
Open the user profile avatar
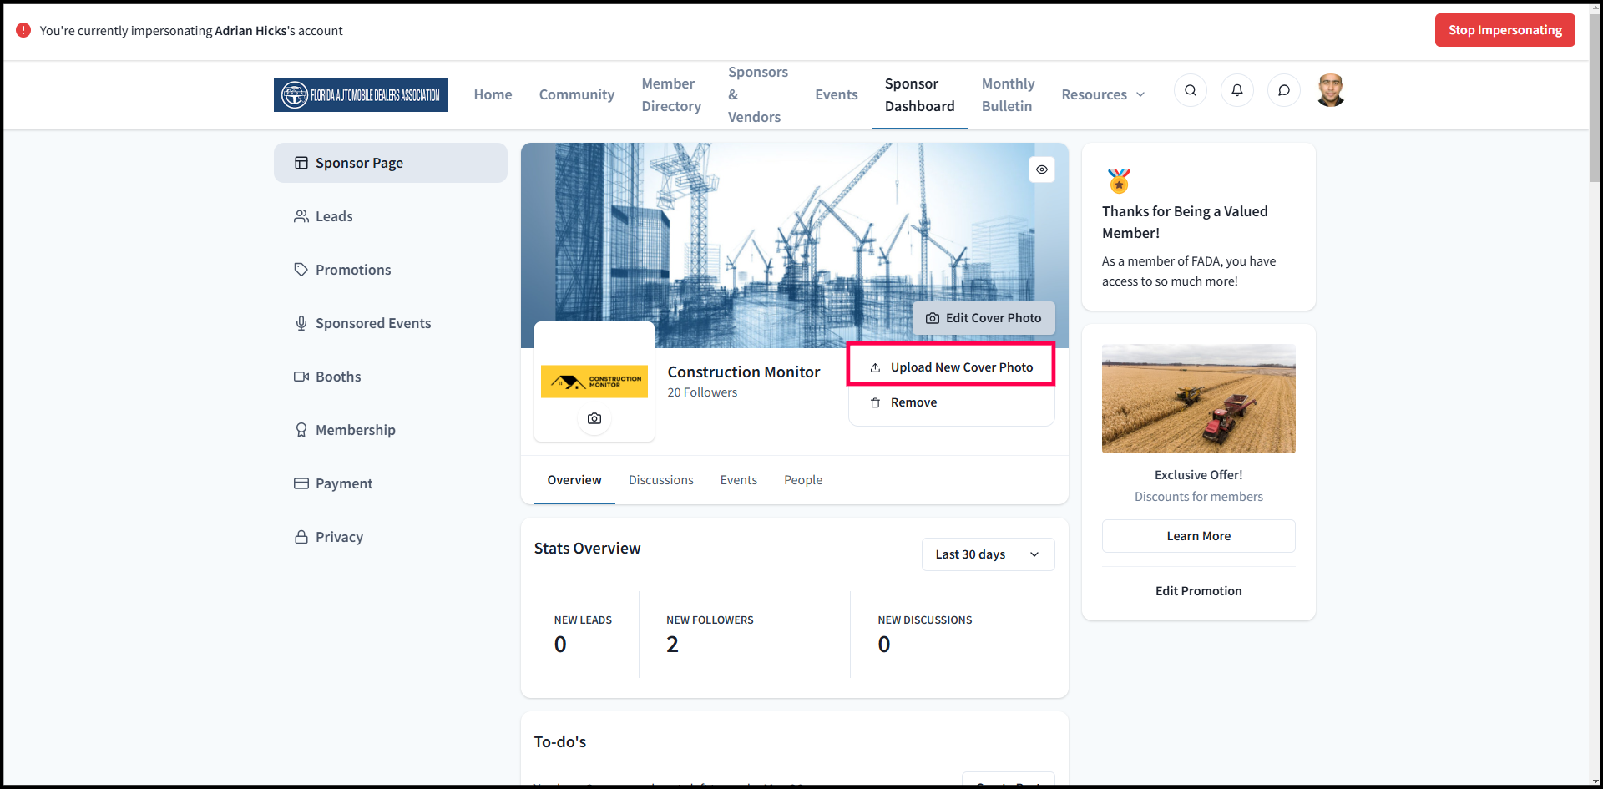tap(1331, 90)
